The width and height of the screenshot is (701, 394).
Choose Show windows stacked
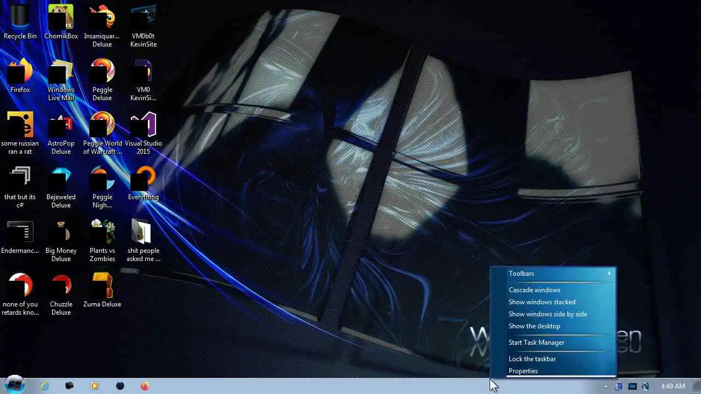point(553,302)
